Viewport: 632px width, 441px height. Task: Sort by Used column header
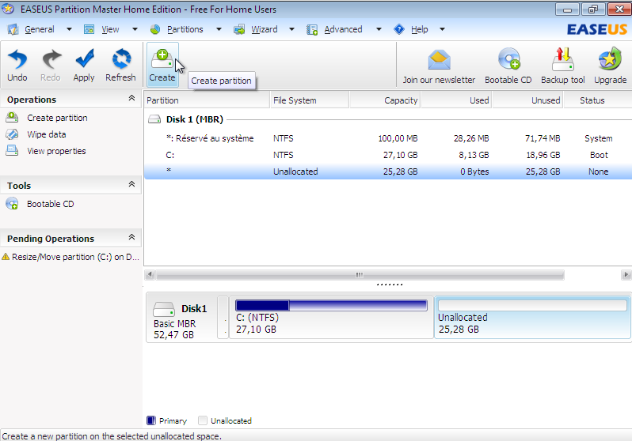click(x=456, y=100)
